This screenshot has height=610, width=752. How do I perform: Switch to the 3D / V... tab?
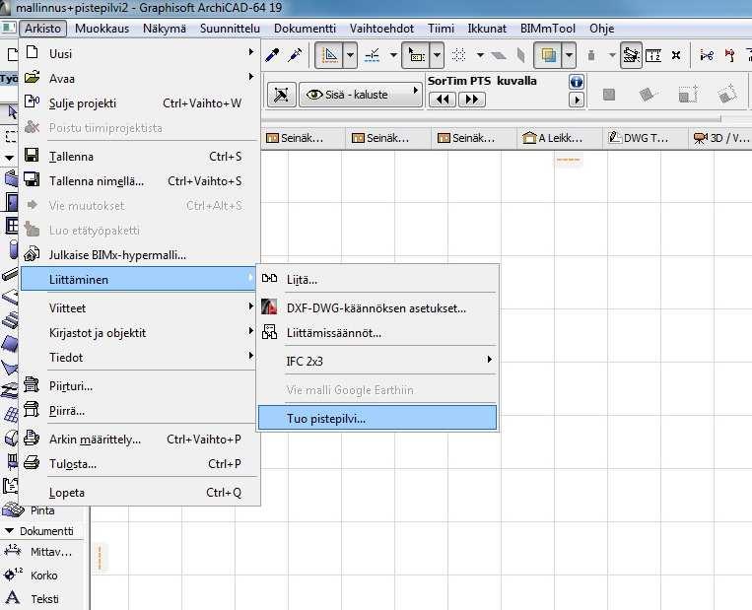point(720,138)
